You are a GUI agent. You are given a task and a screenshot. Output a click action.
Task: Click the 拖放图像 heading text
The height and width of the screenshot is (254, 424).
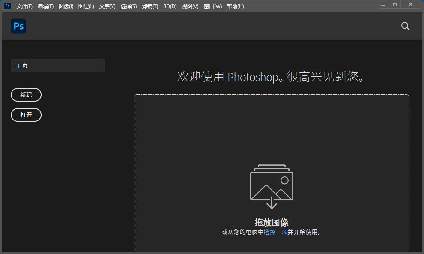click(272, 222)
